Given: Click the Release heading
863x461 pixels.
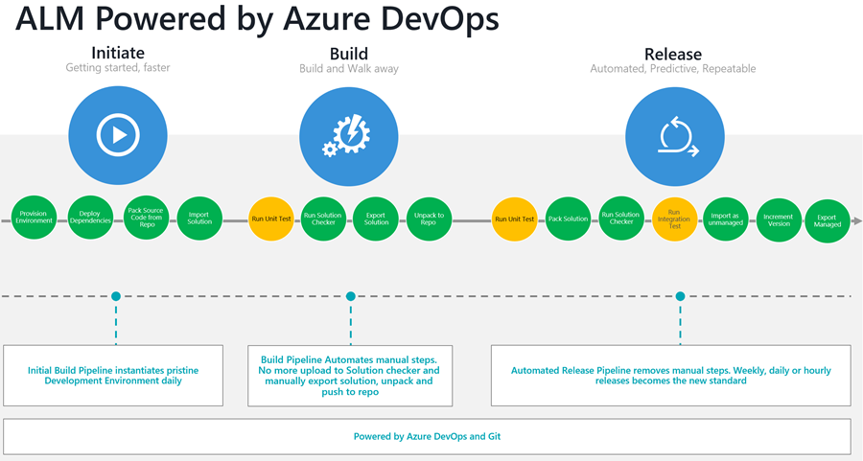Looking at the screenshot, I should [673, 54].
